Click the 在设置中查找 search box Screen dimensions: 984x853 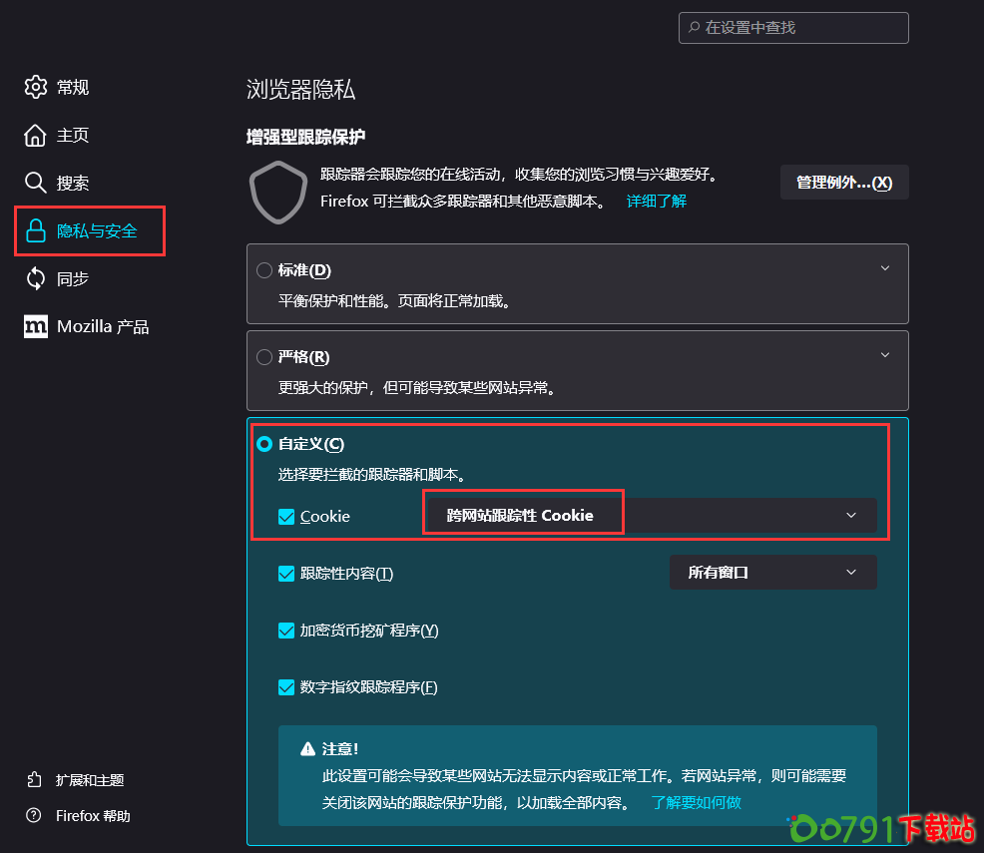[793, 27]
